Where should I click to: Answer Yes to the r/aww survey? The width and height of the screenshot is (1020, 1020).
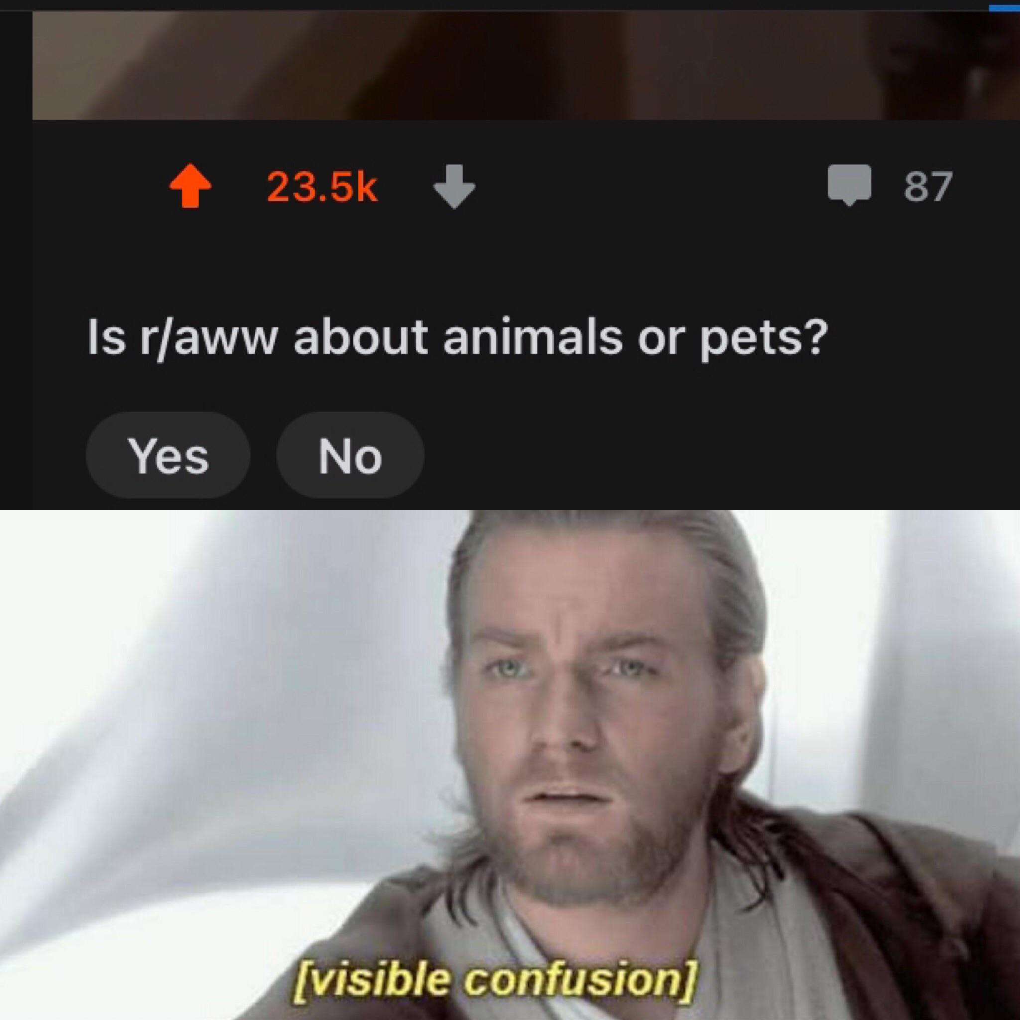[x=168, y=455]
